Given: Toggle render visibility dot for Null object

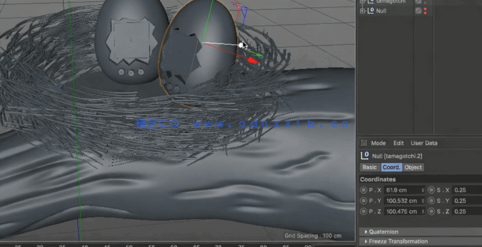Looking at the screenshot, I should point(426,13).
